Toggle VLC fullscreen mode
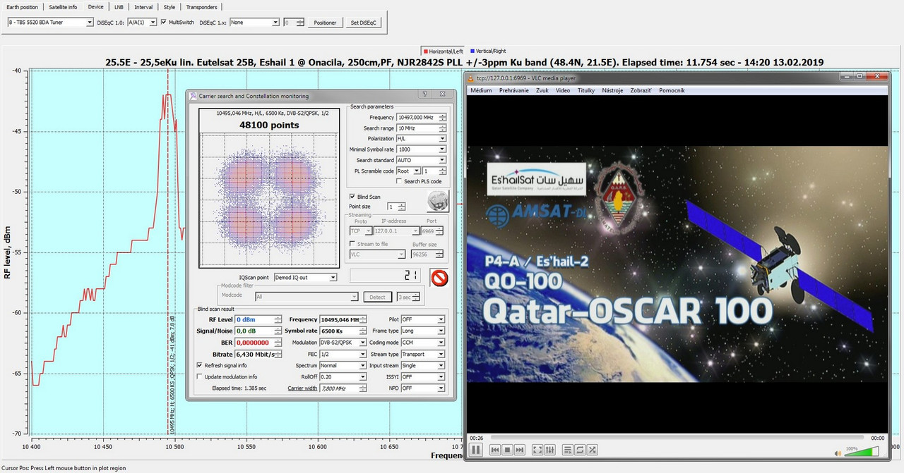 (x=537, y=450)
